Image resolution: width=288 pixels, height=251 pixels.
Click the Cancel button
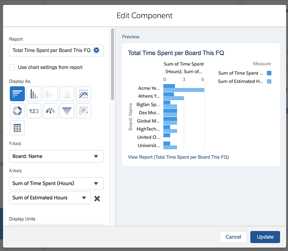click(x=233, y=237)
